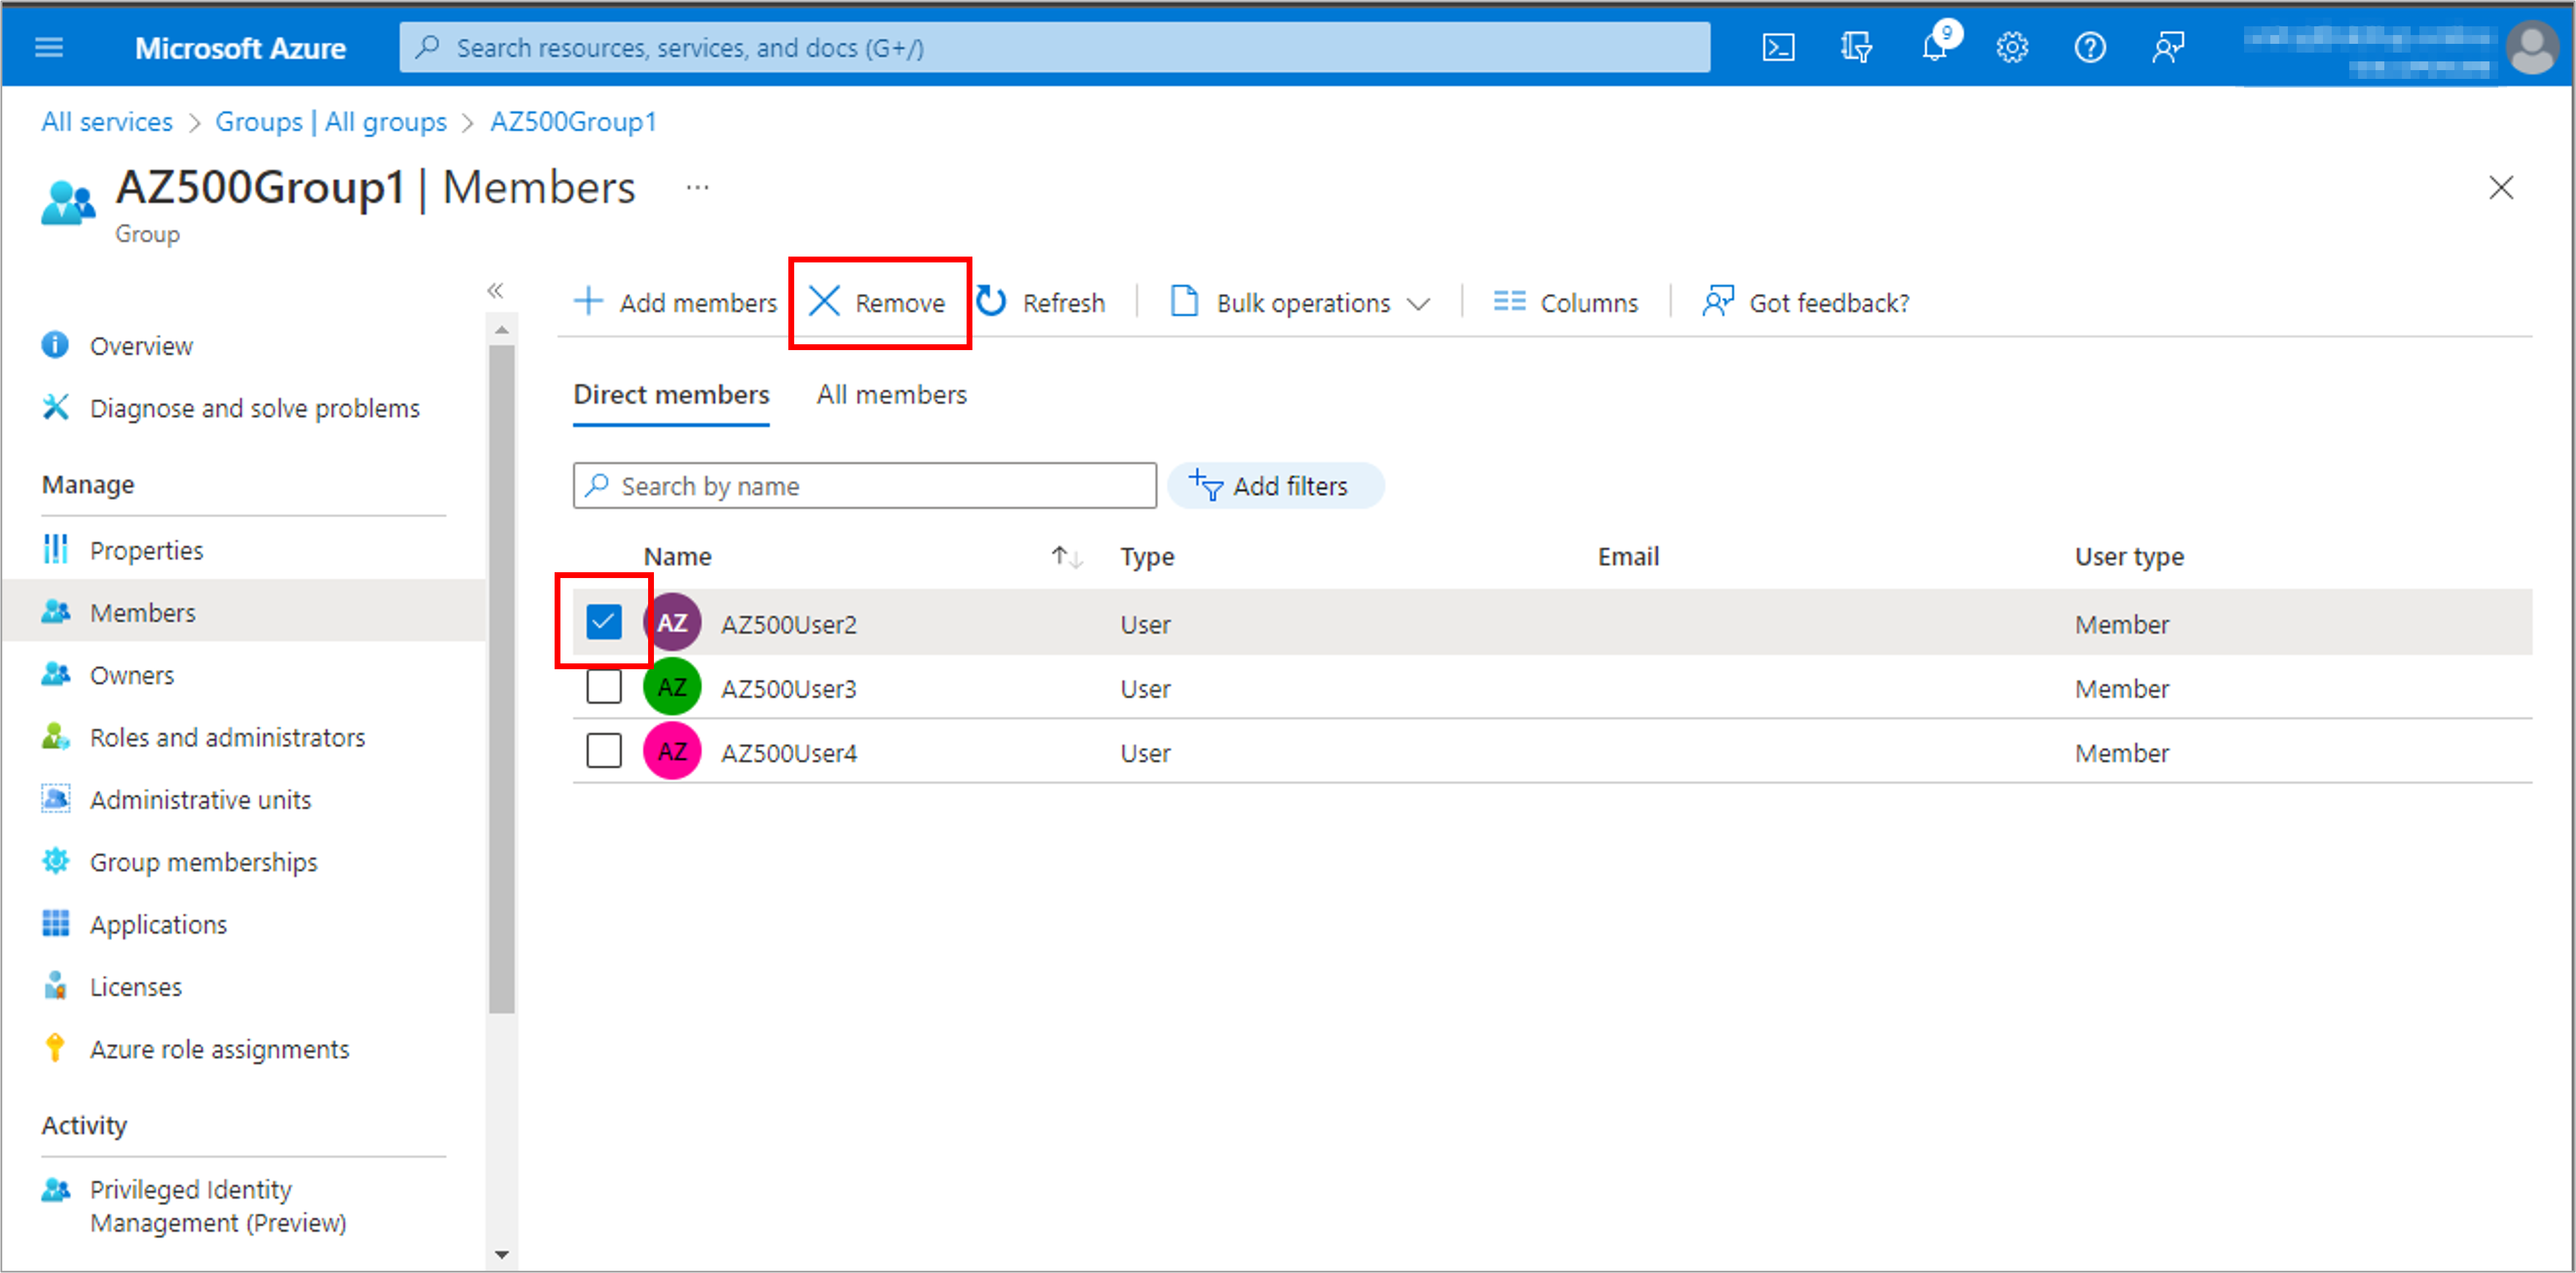This screenshot has width=2576, height=1273.
Task: Select Members in the left menu
Action: pos(243,612)
